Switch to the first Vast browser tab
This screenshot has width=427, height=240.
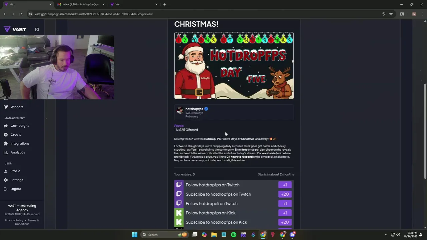point(28,5)
